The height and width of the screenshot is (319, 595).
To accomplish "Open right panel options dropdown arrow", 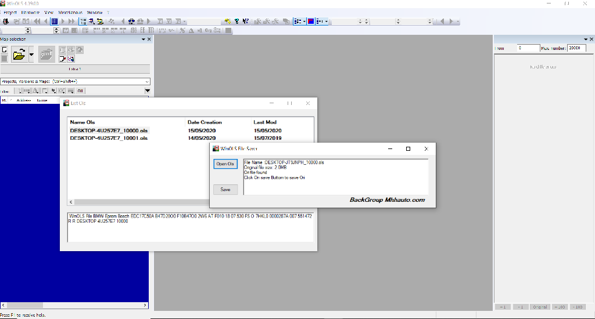I will tap(586, 39).
